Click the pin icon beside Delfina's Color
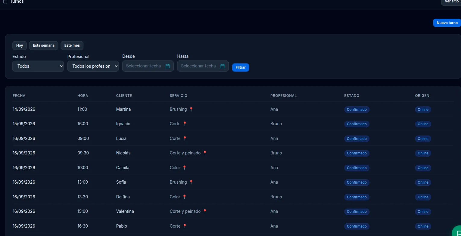The image size is (461, 236). 185,197
